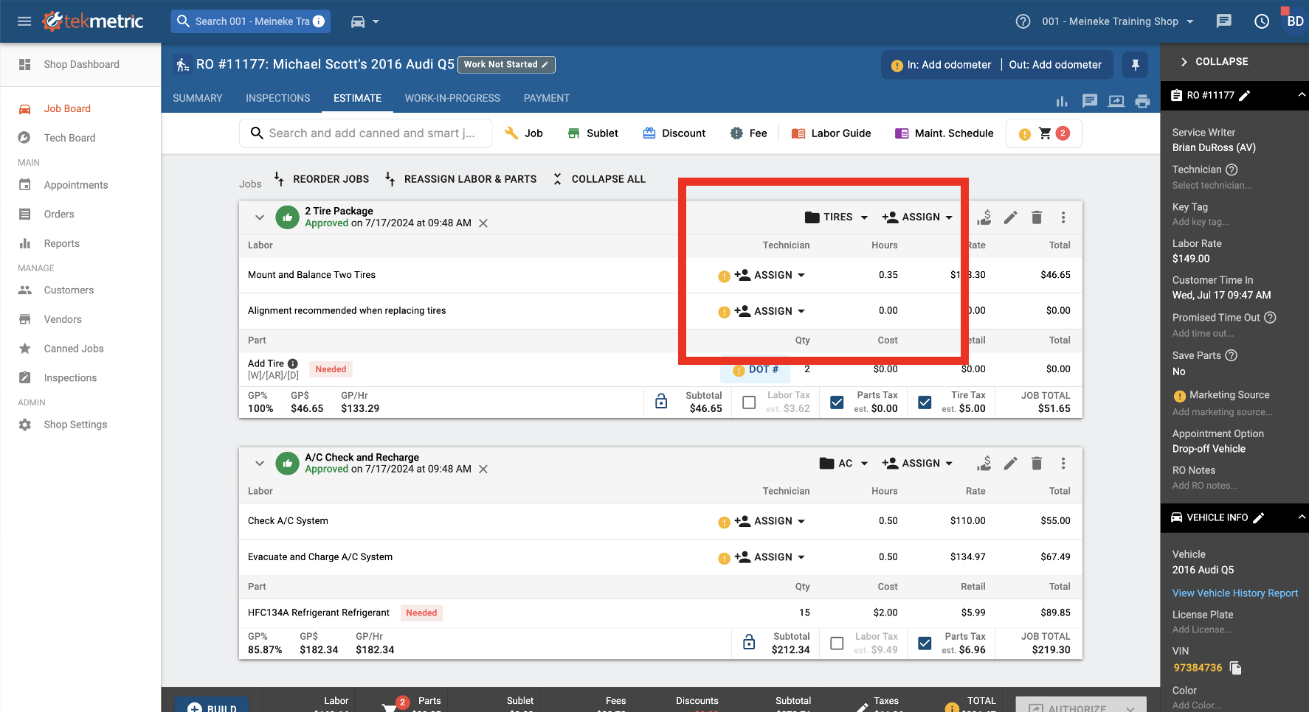1309x712 pixels.
Task: Assign technician to Check A/C System
Action: pos(770,521)
